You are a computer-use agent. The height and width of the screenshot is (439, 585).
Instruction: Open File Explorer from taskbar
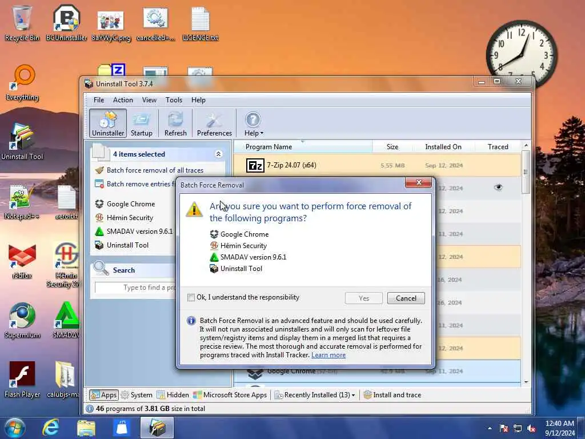pyautogui.click(x=86, y=428)
